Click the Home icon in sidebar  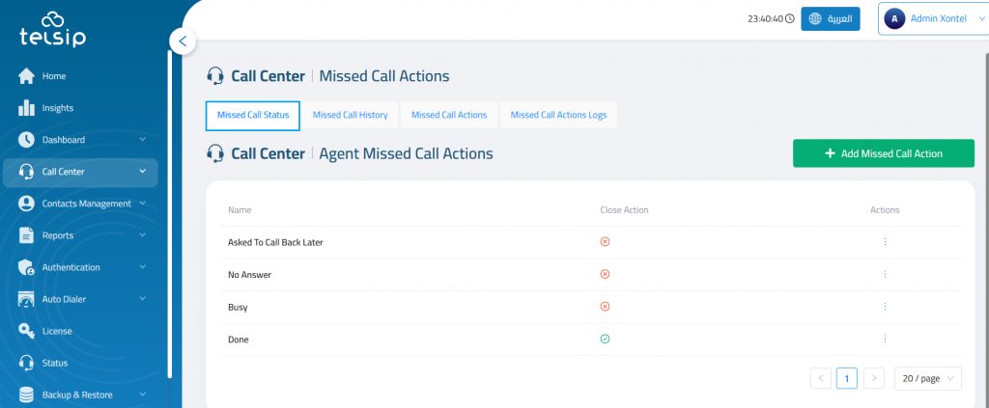(x=27, y=76)
